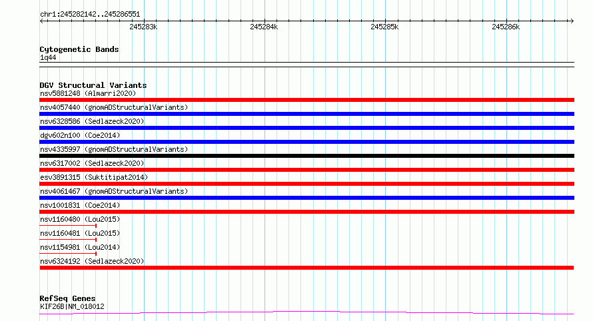Click the short red line under nsv1154981
This screenshot has height=321, width=593.
click(68, 254)
